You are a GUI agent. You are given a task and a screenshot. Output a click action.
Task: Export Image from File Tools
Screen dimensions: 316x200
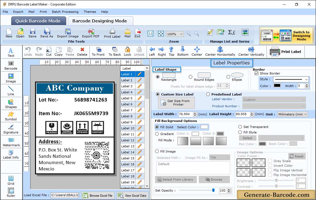click(x=68, y=33)
